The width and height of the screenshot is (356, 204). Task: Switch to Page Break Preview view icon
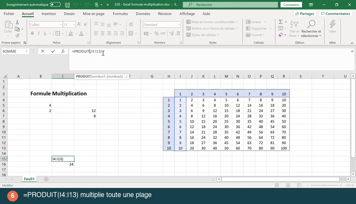tap(299, 185)
